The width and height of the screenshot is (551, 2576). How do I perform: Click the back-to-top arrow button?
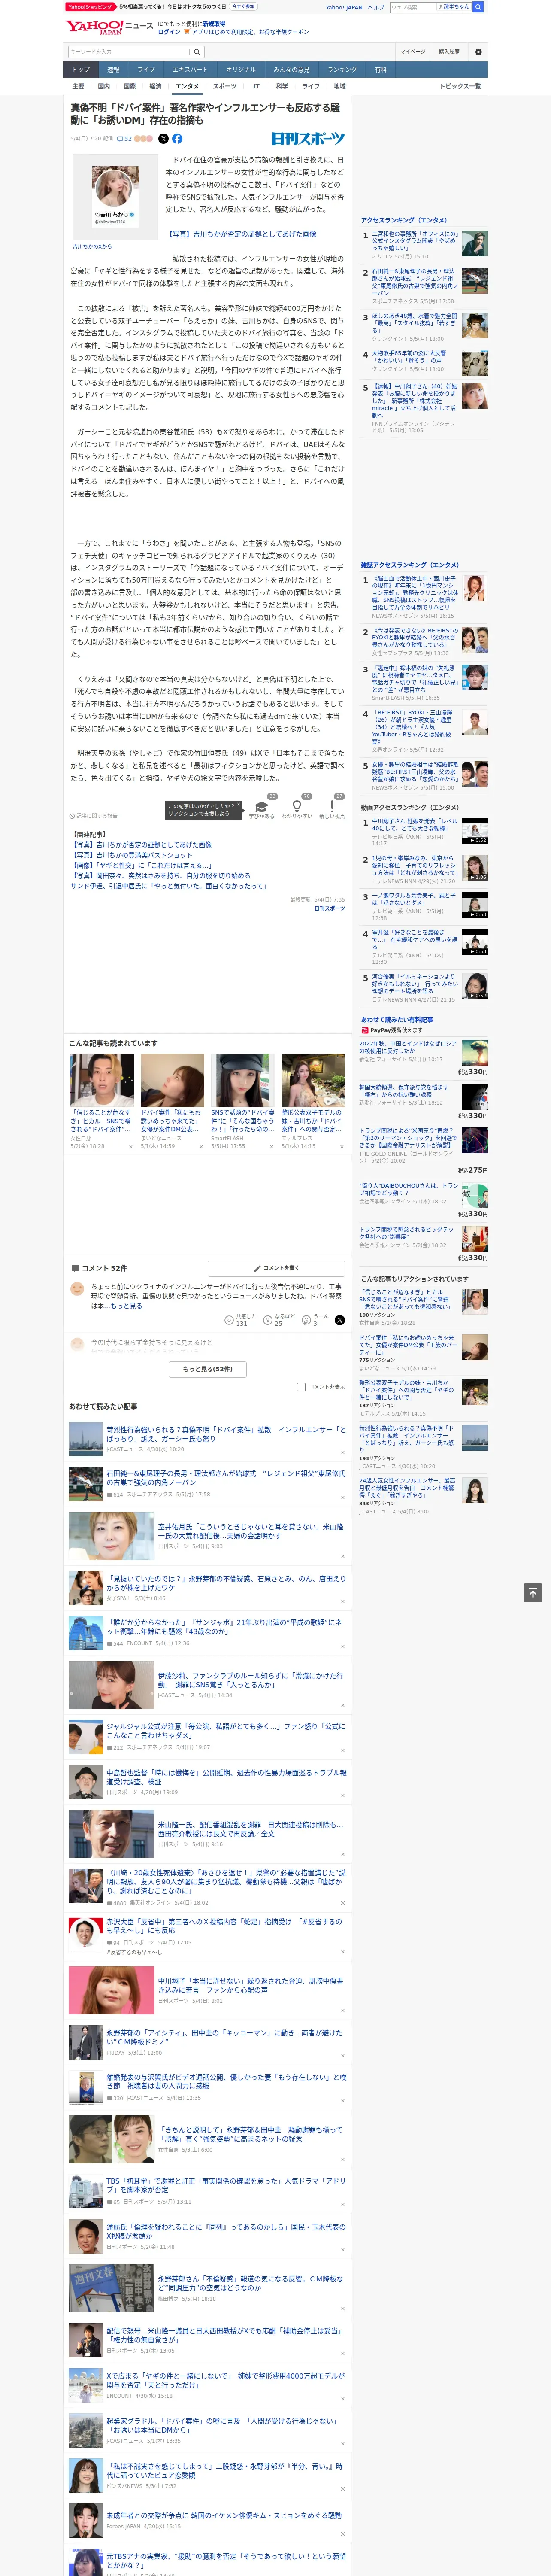click(533, 1592)
